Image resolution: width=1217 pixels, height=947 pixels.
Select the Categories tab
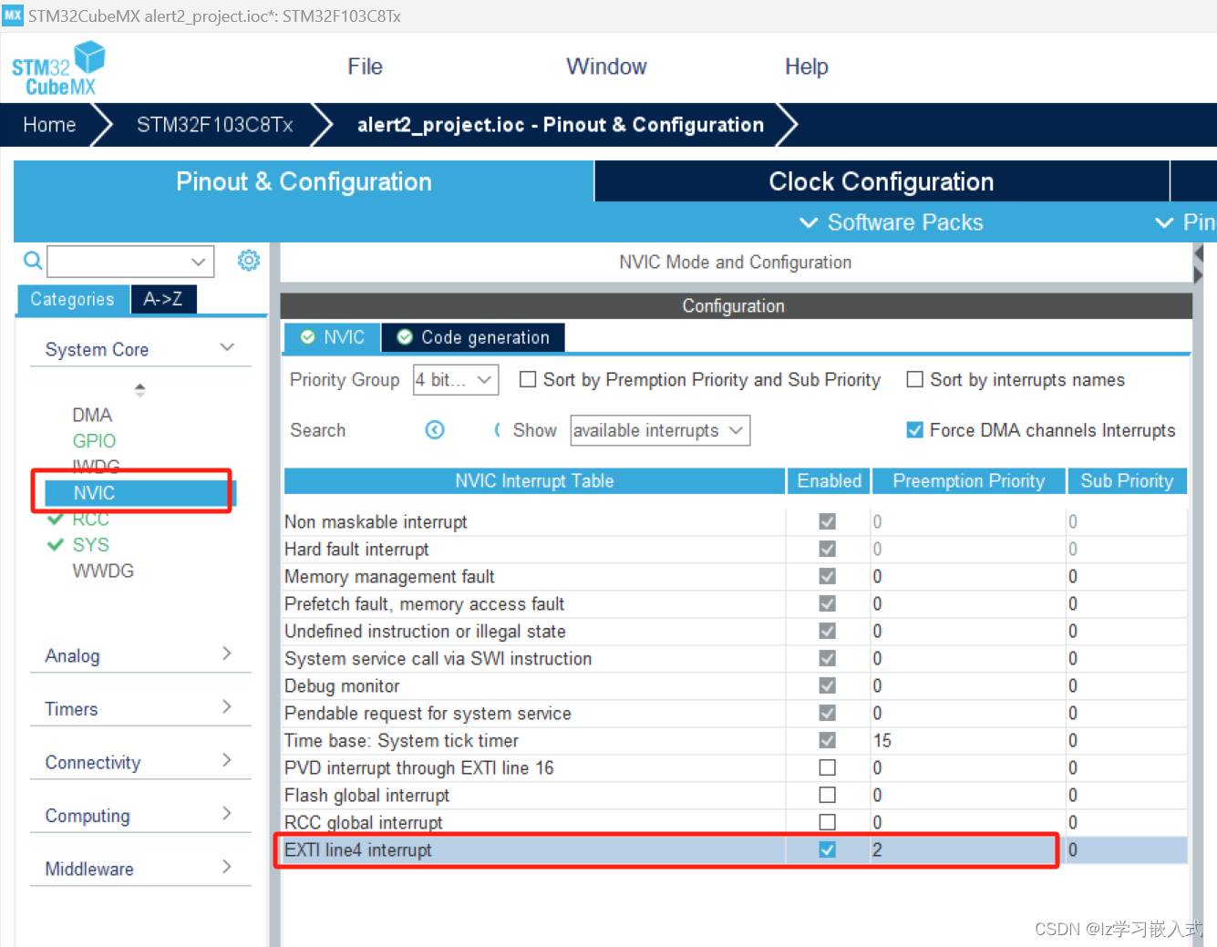(72, 299)
